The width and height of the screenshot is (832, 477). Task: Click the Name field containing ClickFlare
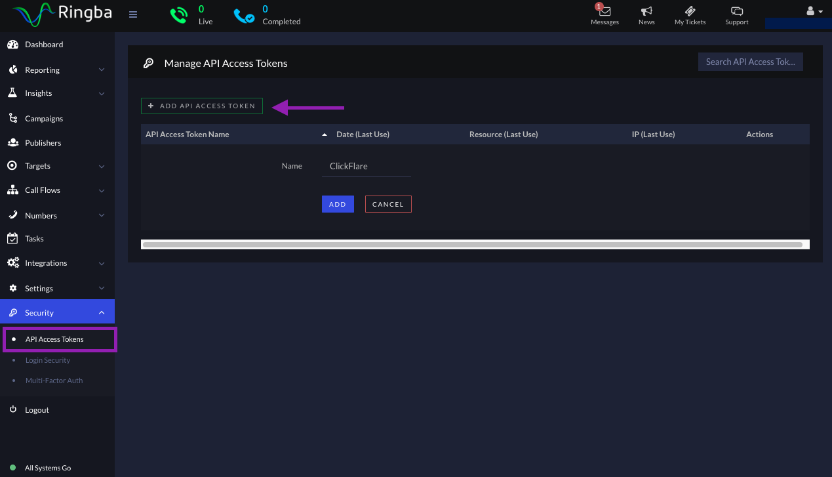pos(366,167)
